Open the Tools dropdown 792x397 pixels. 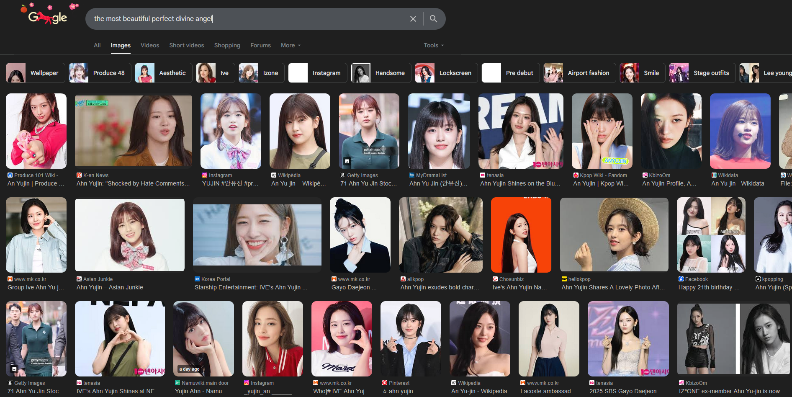(434, 45)
